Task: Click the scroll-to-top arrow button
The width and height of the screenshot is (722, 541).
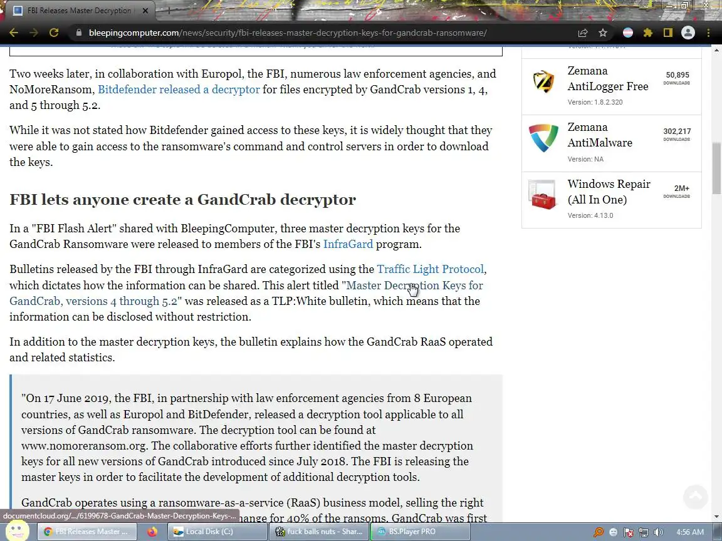Action: pyautogui.click(x=695, y=497)
